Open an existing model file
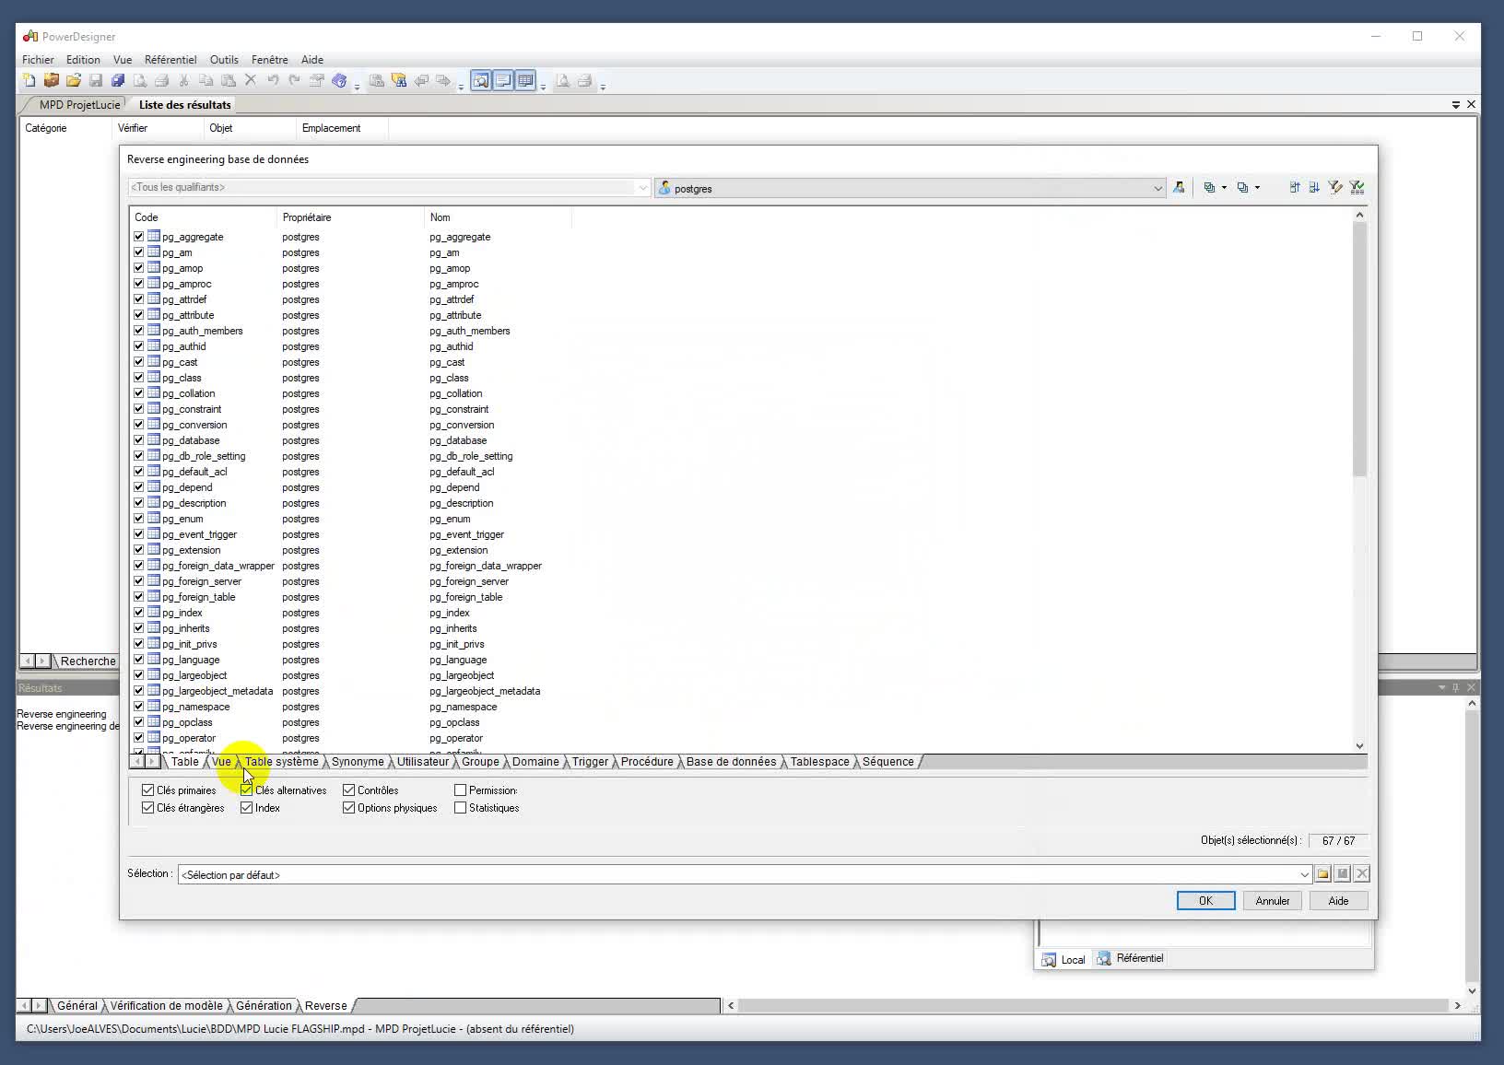The width and height of the screenshot is (1504, 1065). tap(74, 80)
